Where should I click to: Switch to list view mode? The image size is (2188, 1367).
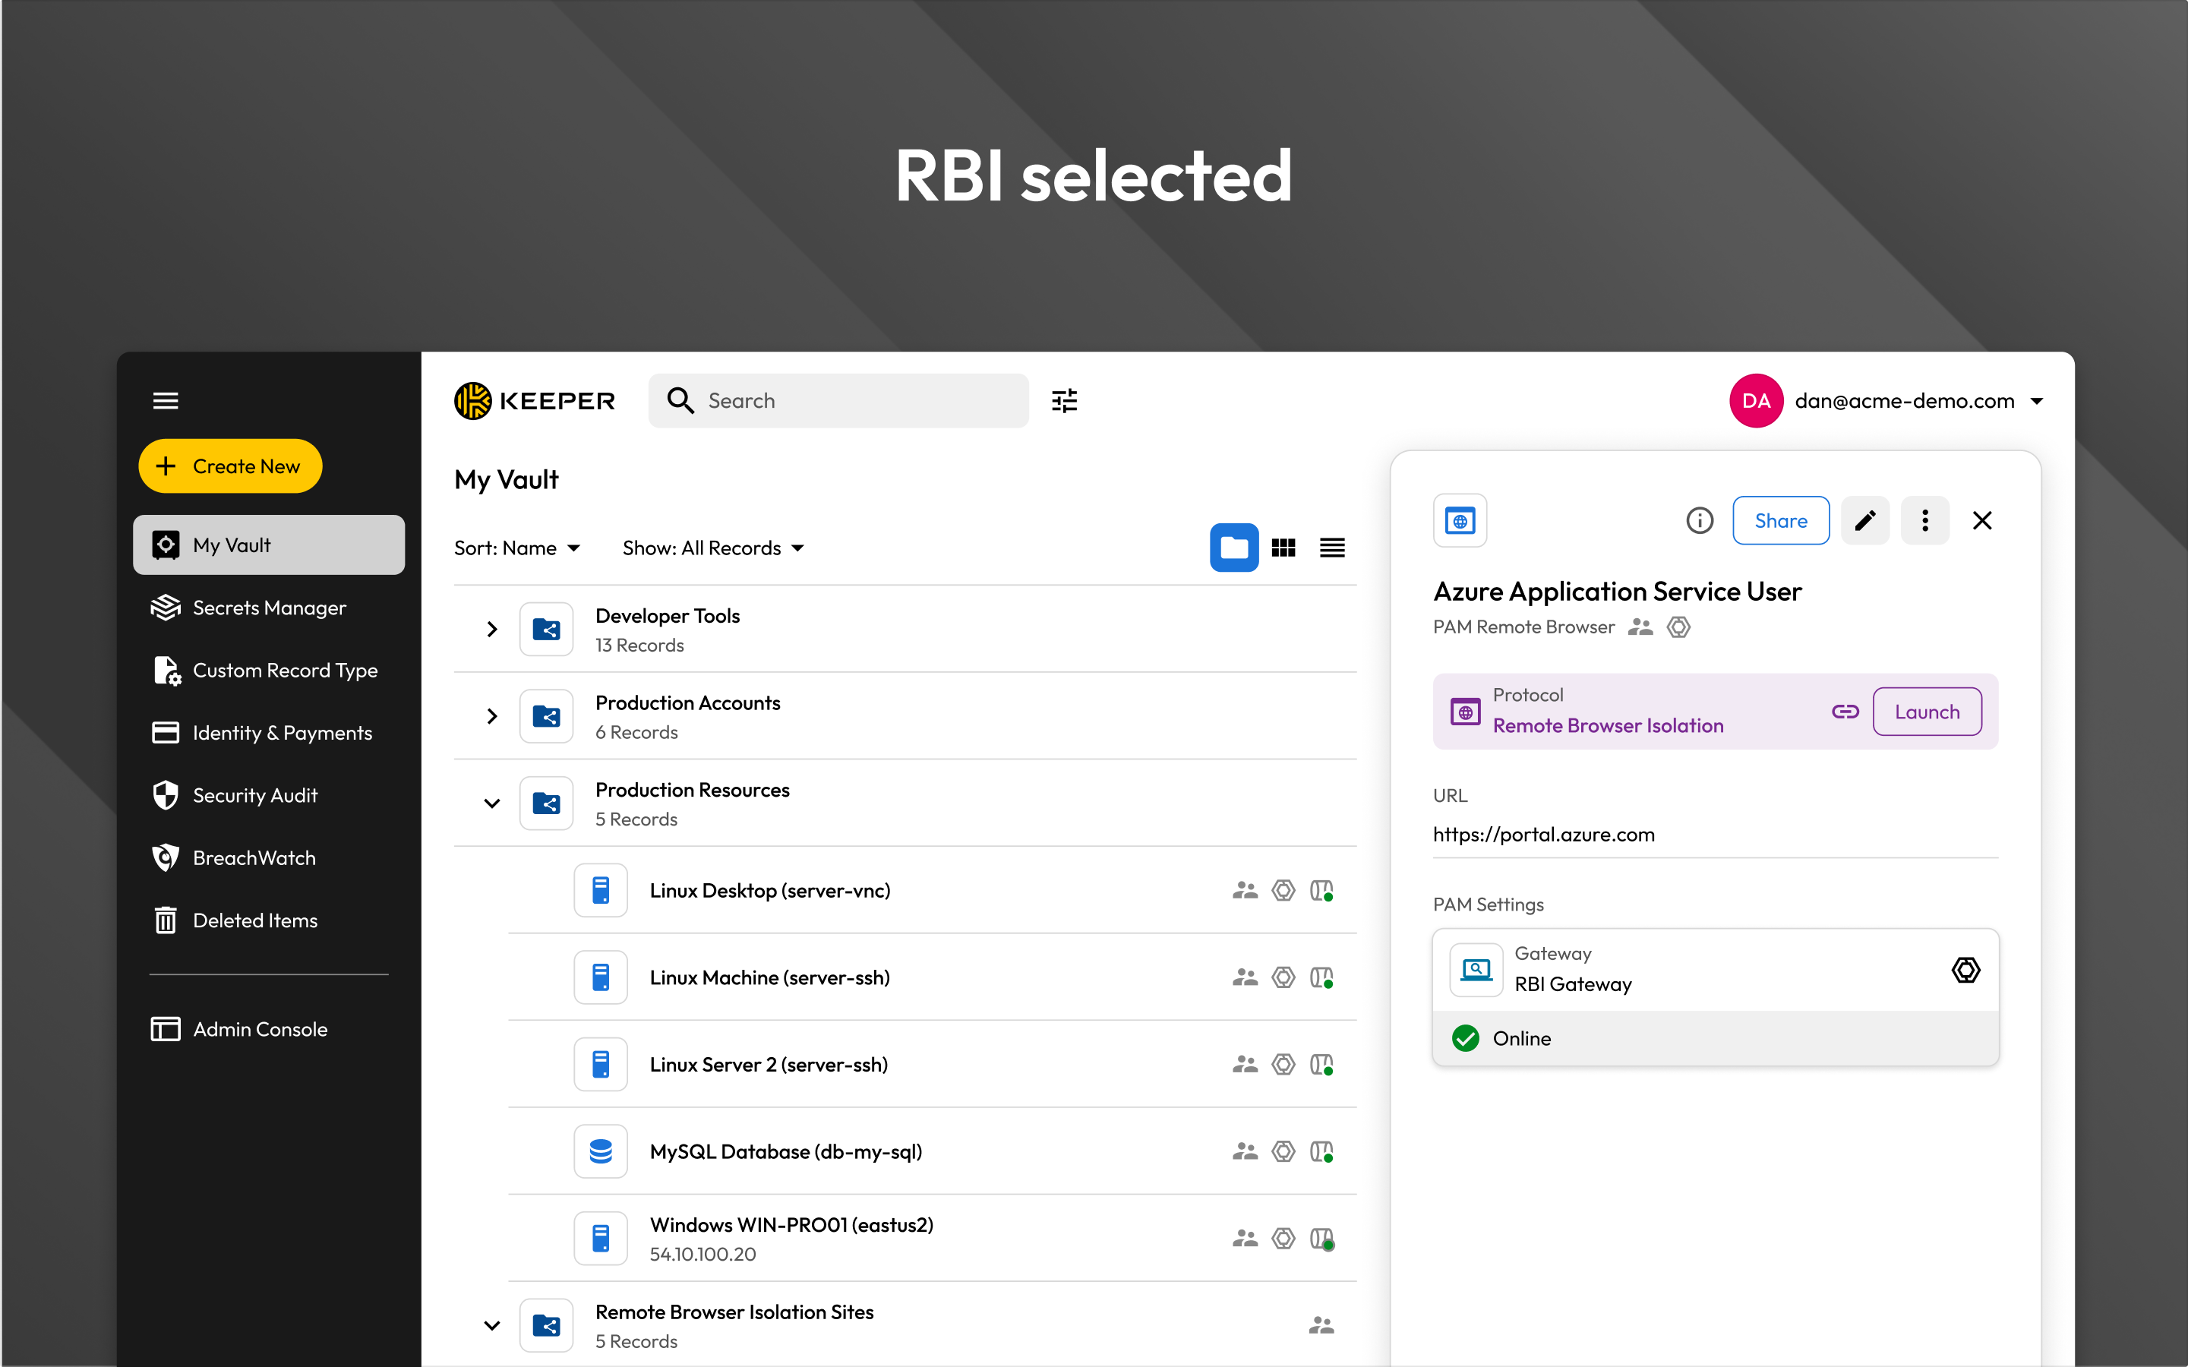point(1332,548)
